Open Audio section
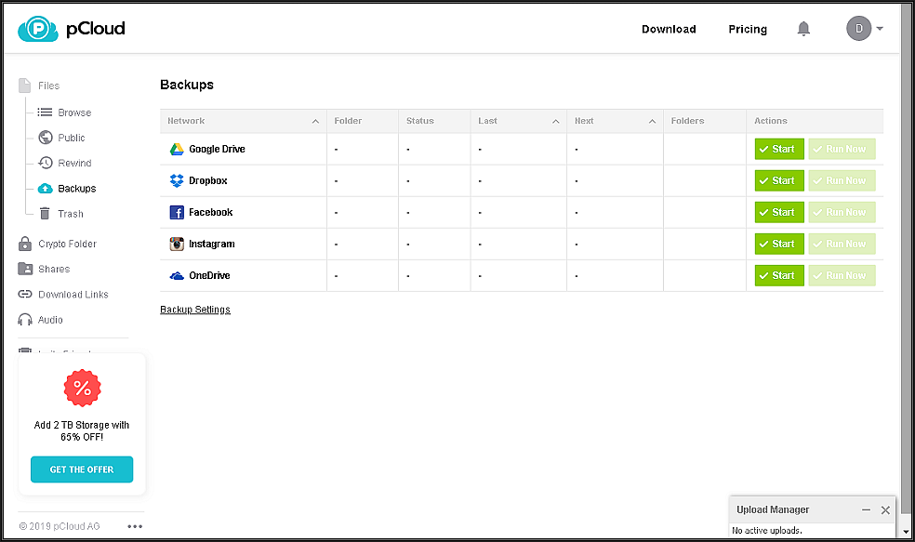915x542 pixels. [50, 320]
